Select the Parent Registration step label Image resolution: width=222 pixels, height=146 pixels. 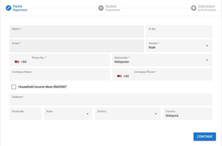[20, 8]
